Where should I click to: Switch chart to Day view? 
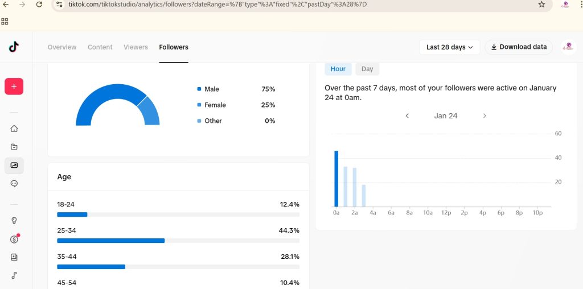click(367, 69)
